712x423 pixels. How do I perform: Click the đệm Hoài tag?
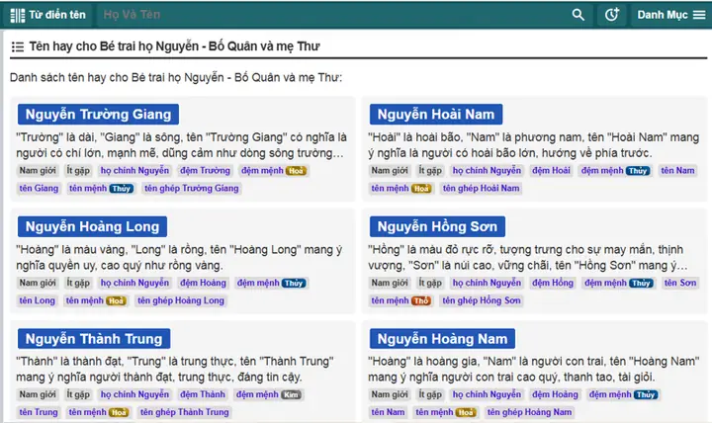point(551,171)
